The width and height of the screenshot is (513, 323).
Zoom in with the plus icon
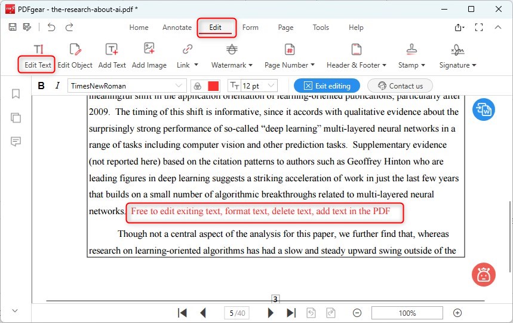(457, 313)
